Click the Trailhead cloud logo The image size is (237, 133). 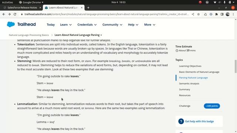coord(11,24)
